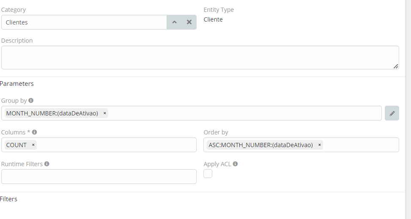The width and height of the screenshot is (411, 219).
Task: Enable the Apply ACL checkbox
Action: (x=208, y=174)
